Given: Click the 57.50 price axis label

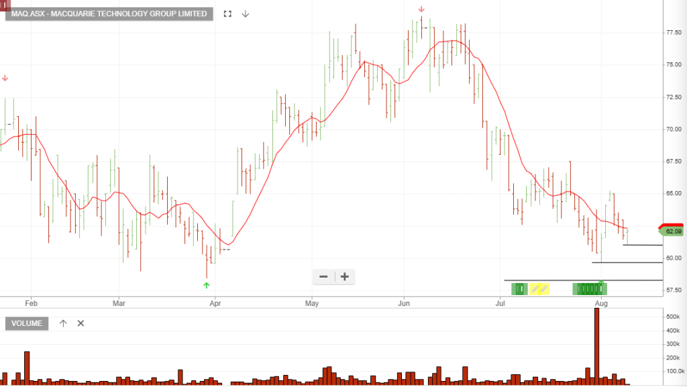Looking at the screenshot, I should pyautogui.click(x=674, y=290).
